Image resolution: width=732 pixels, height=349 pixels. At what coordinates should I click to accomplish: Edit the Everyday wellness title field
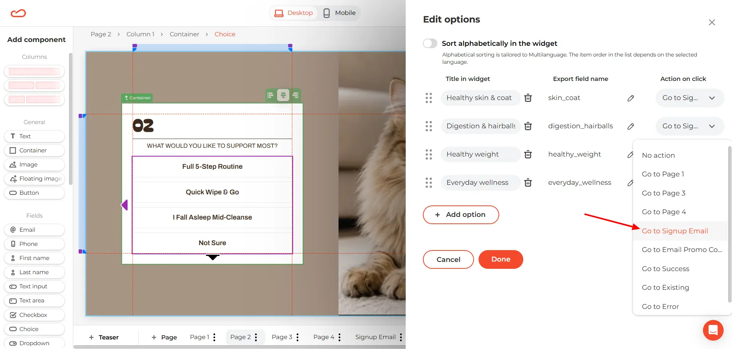click(x=480, y=183)
